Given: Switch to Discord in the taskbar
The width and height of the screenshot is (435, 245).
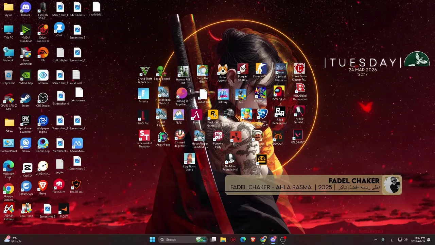Looking at the screenshot, I should [273, 240].
